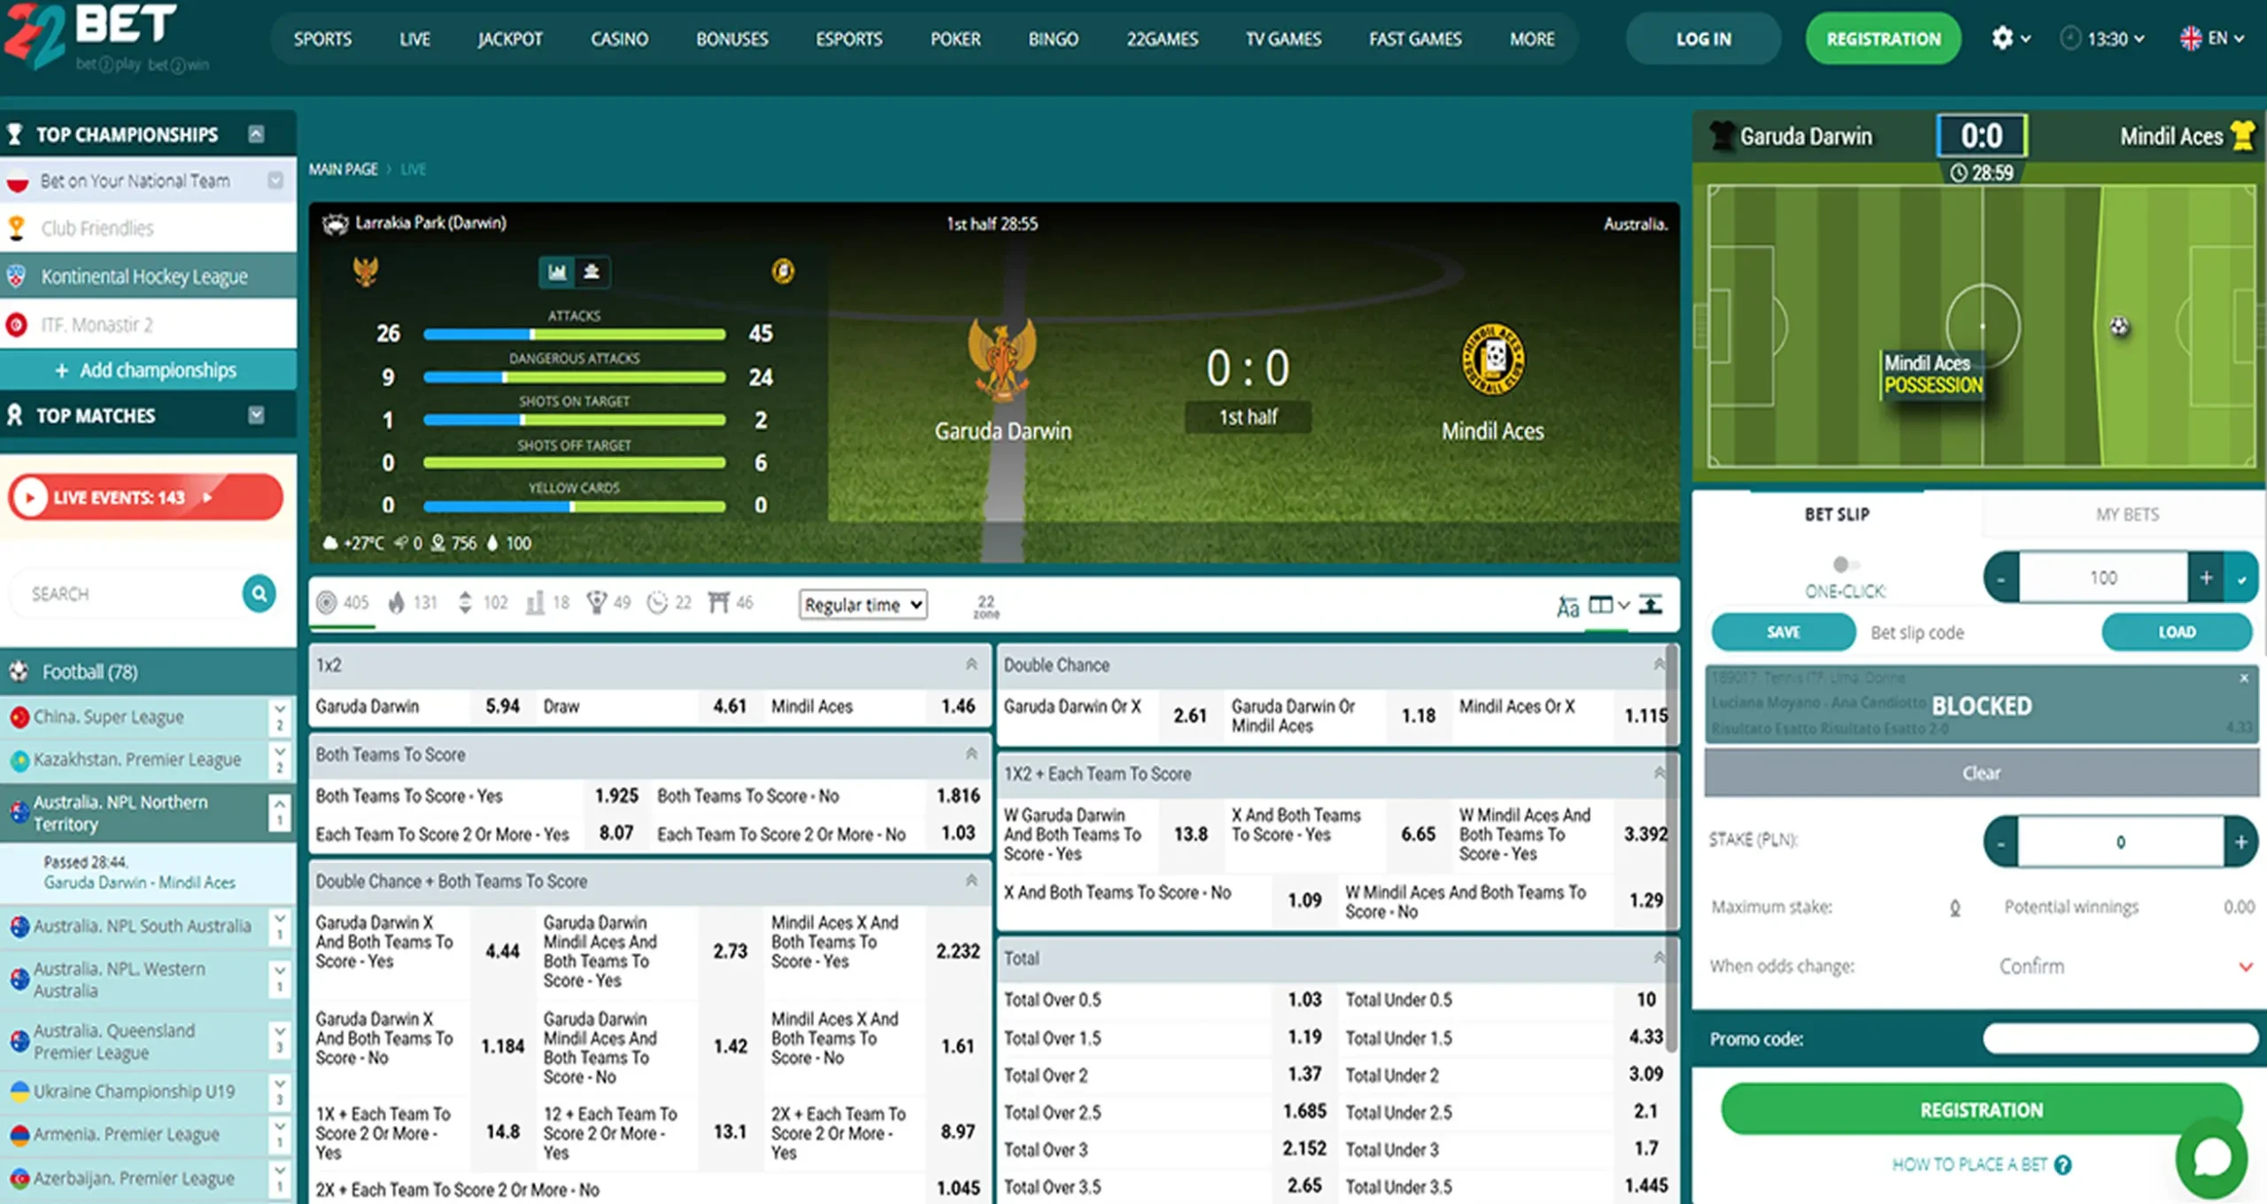Toggle the One-Click betting switch
This screenshot has height=1204, width=2267.
(x=1845, y=564)
